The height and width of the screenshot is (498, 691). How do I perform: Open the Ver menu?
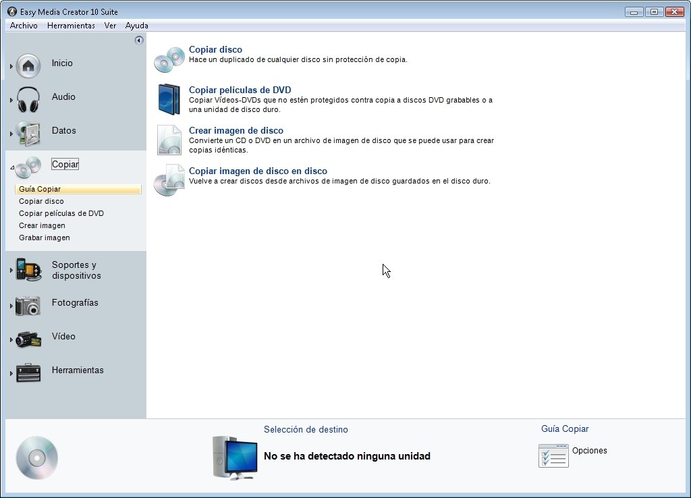click(x=110, y=26)
